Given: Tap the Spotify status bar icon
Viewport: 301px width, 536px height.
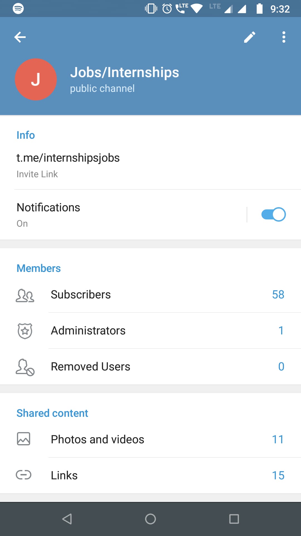Looking at the screenshot, I should point(18,8).
